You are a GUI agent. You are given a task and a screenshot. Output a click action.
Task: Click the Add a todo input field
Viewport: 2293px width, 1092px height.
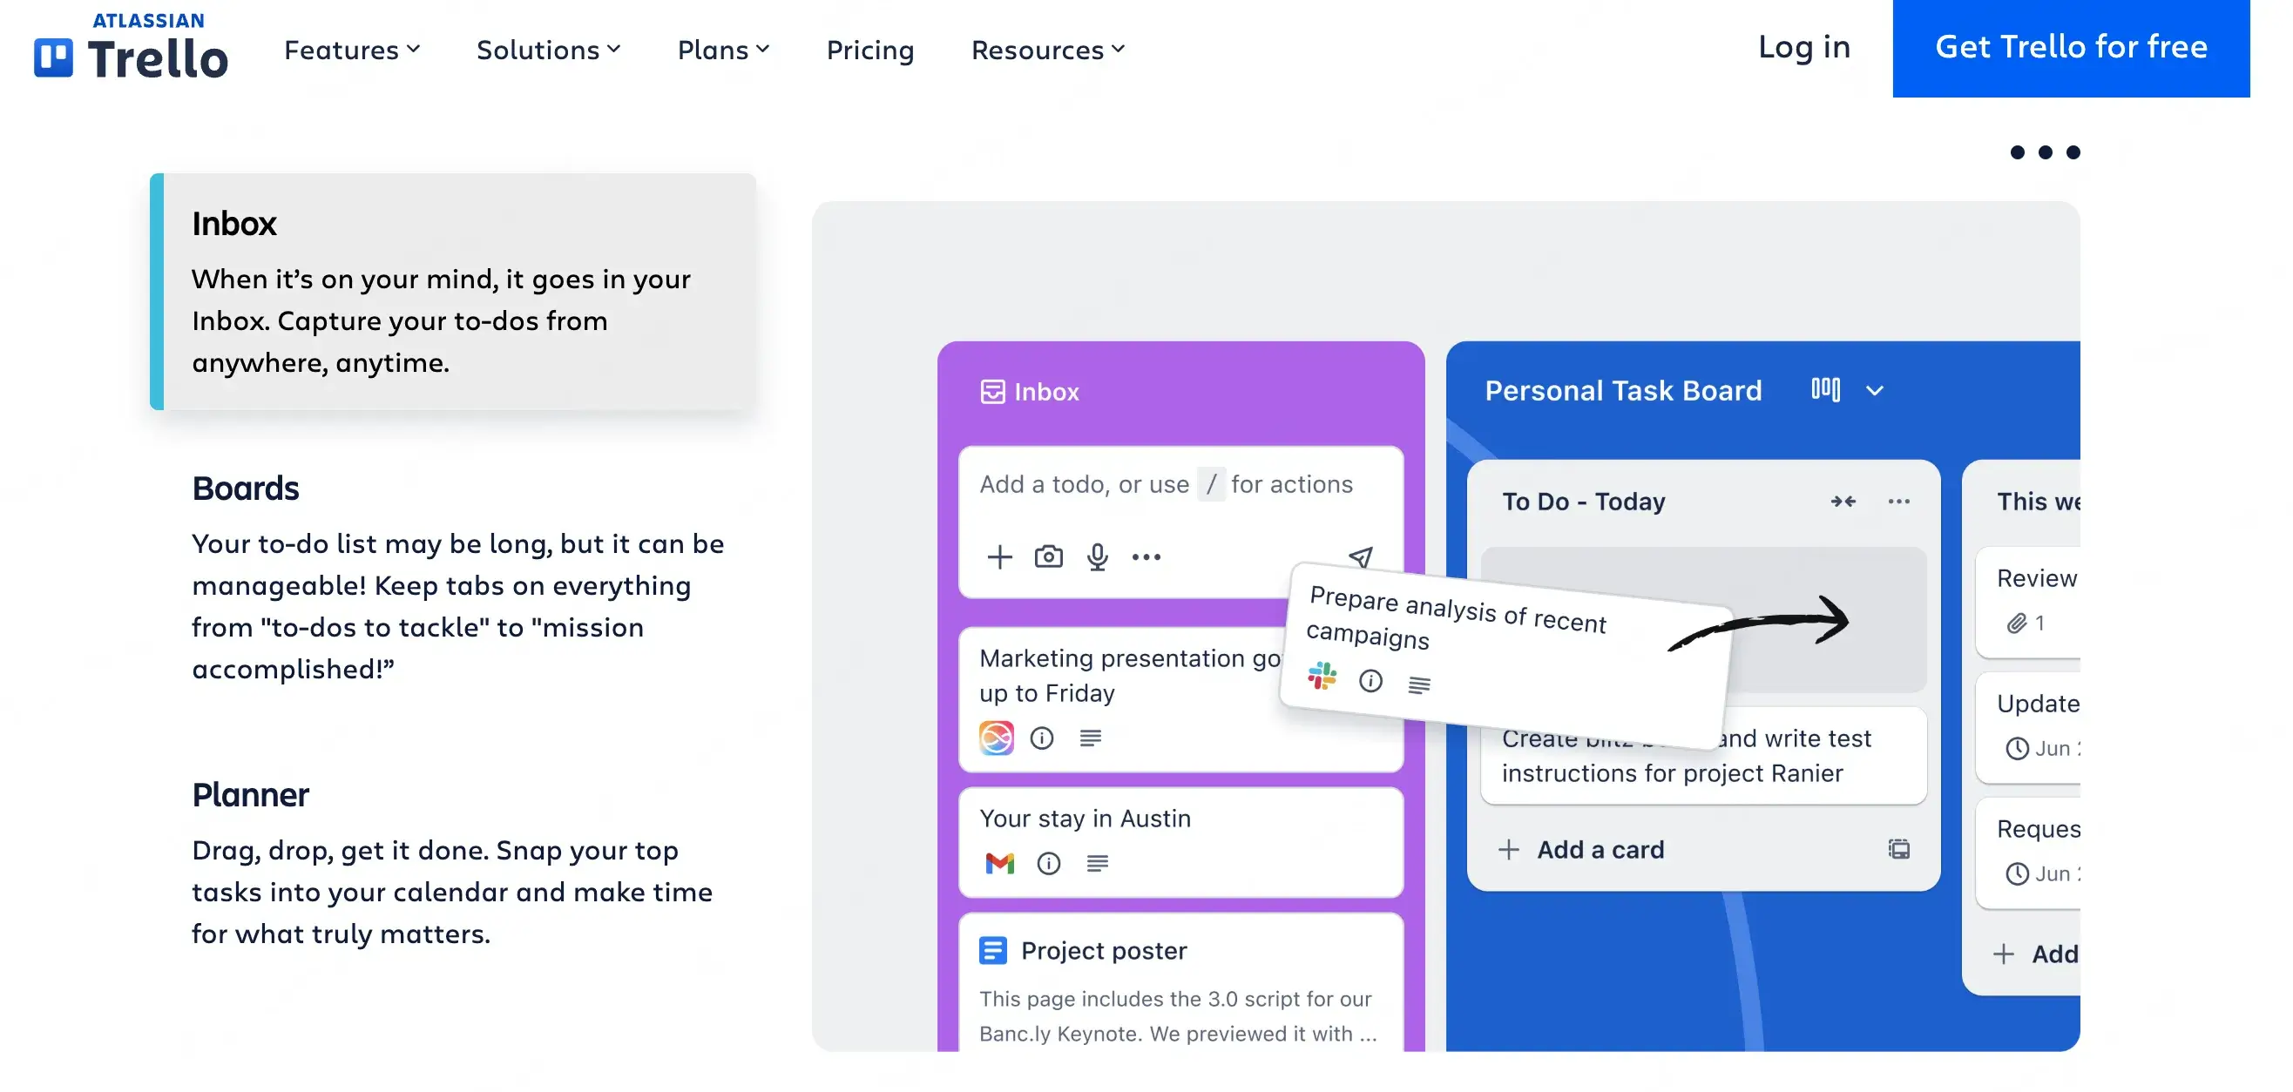tap(1180, 485)
